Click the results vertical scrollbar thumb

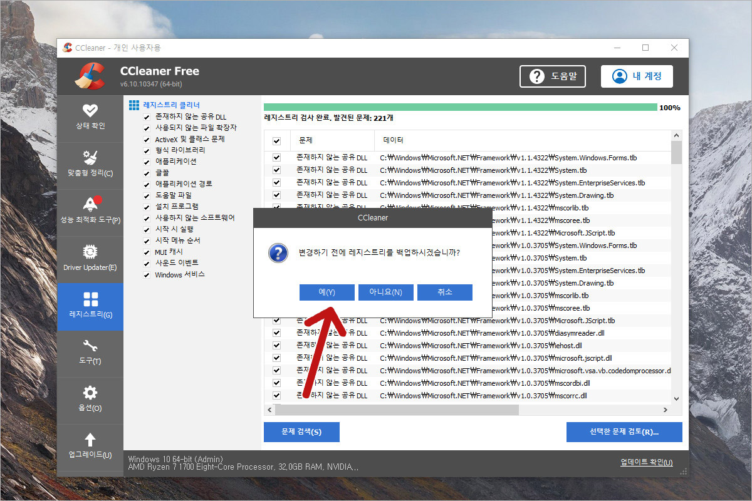[676, 152]
